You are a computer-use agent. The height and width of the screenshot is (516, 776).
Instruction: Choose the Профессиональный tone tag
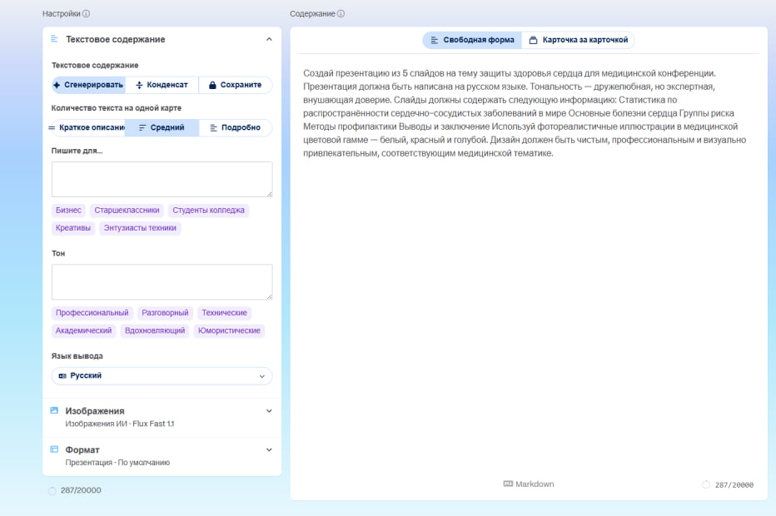pos(92,313)
